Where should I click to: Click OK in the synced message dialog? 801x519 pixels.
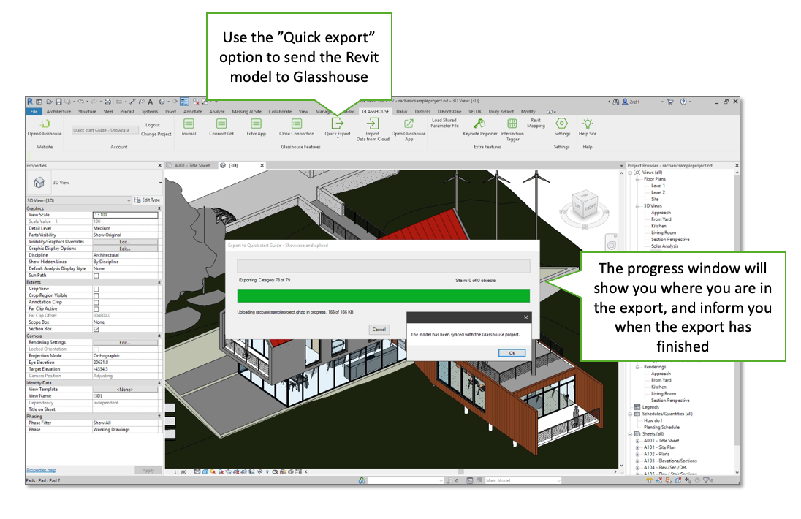pos(512,353)
